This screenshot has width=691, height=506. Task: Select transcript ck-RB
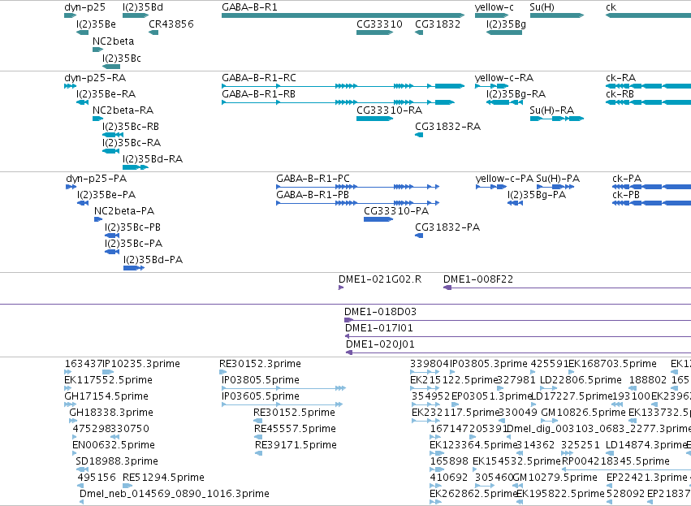click(x=648, y=102)
